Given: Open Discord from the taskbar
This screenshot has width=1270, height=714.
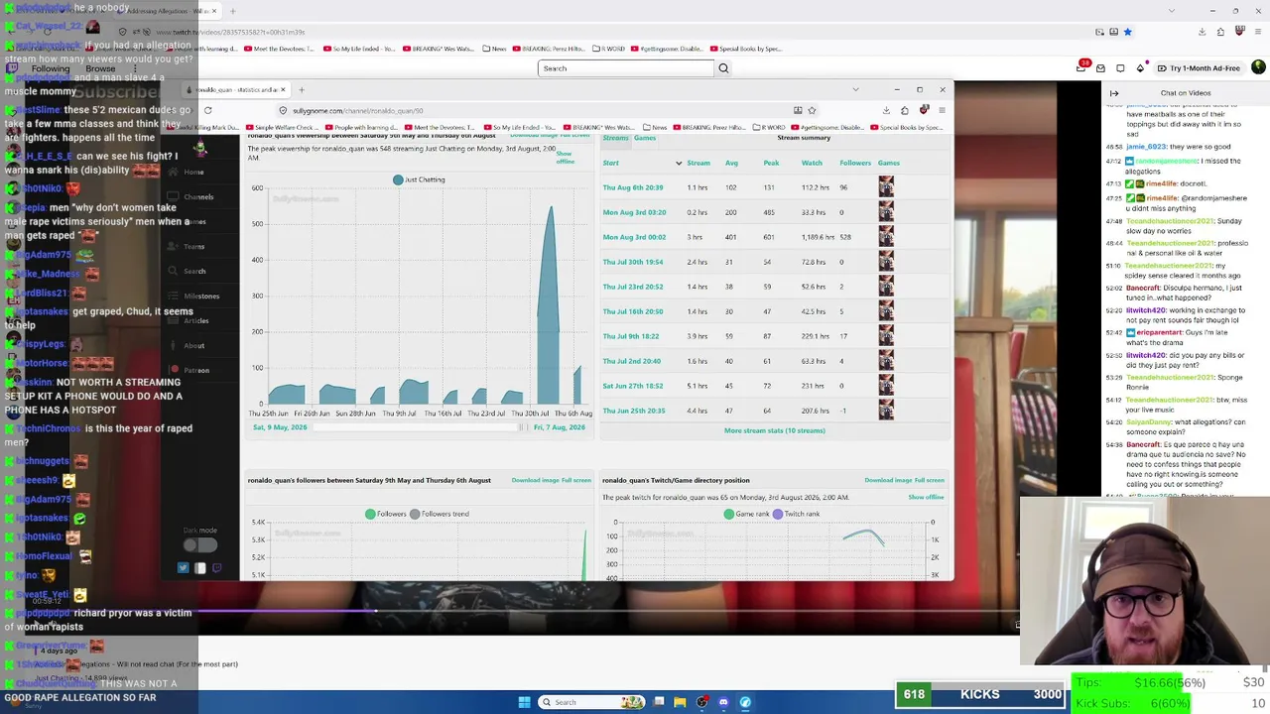Looking at the screenshot, I should coord(723,702).
